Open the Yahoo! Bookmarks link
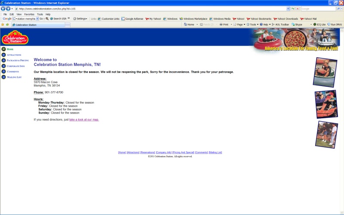 point(259,18)
